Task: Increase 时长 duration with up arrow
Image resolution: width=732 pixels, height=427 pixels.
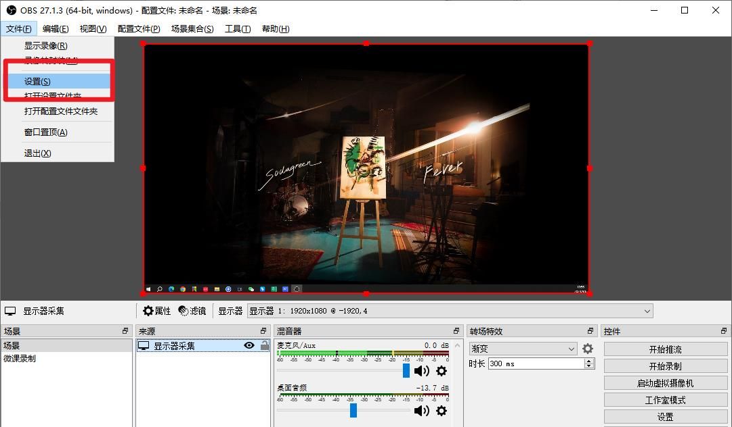Action: pyautogui.click(x=589, y=361)
